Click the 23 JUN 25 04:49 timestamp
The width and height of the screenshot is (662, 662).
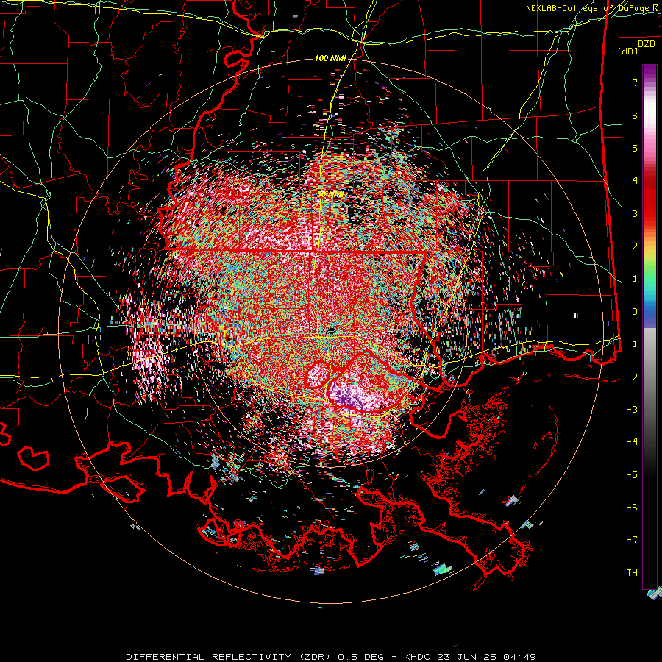pos(488,657)
